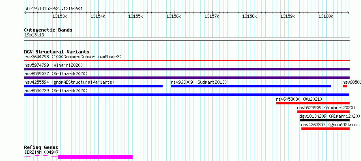
Task: Click the nsv4255594 (gnomADStructuralVariants) label
Action: coord(69,82)
